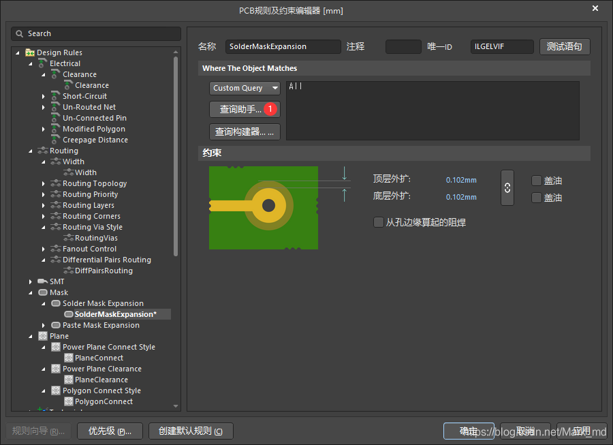
Task: Click the SMT category icon in tree
Action: click(x=43, y=281)
